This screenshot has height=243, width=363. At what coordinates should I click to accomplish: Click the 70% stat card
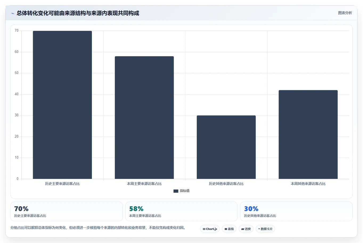(67, 211)
